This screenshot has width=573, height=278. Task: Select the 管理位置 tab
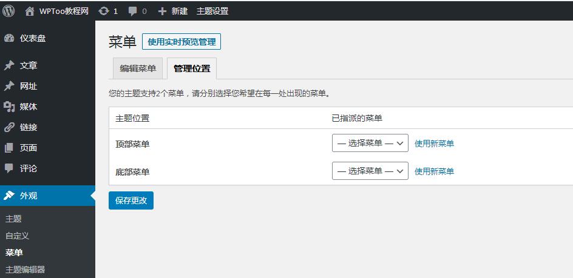pos(192,68)
